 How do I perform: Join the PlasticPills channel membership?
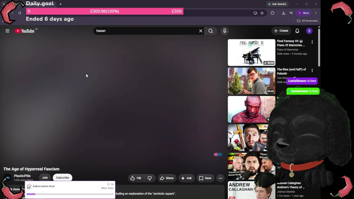click(x=45, y=178)
